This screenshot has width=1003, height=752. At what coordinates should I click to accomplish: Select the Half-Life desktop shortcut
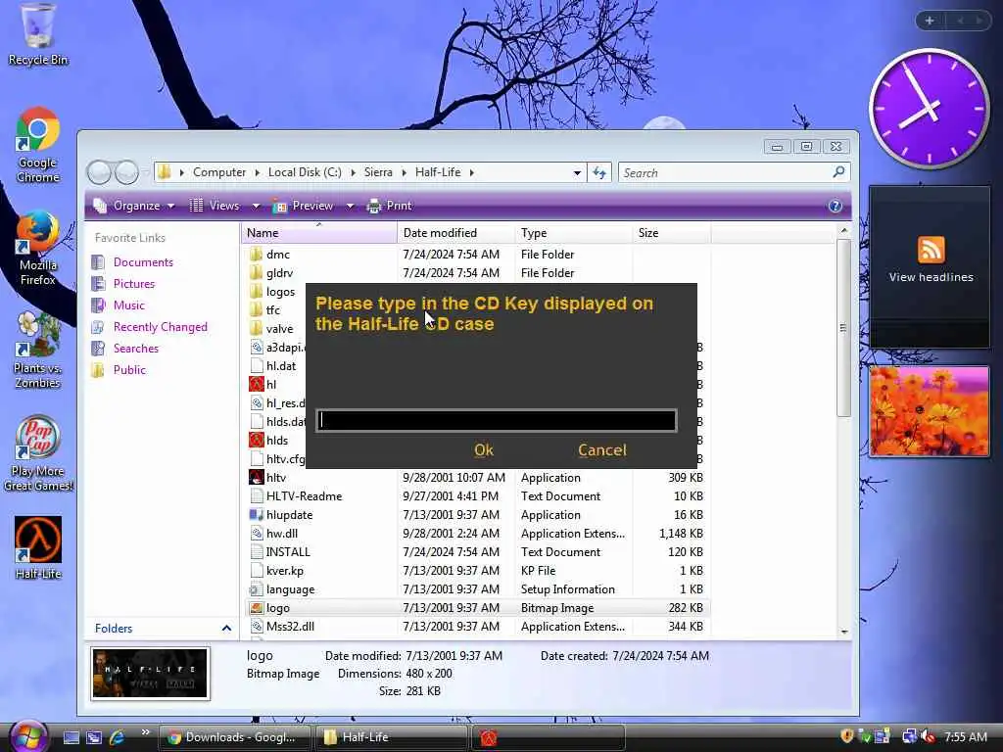coord(38,547)
